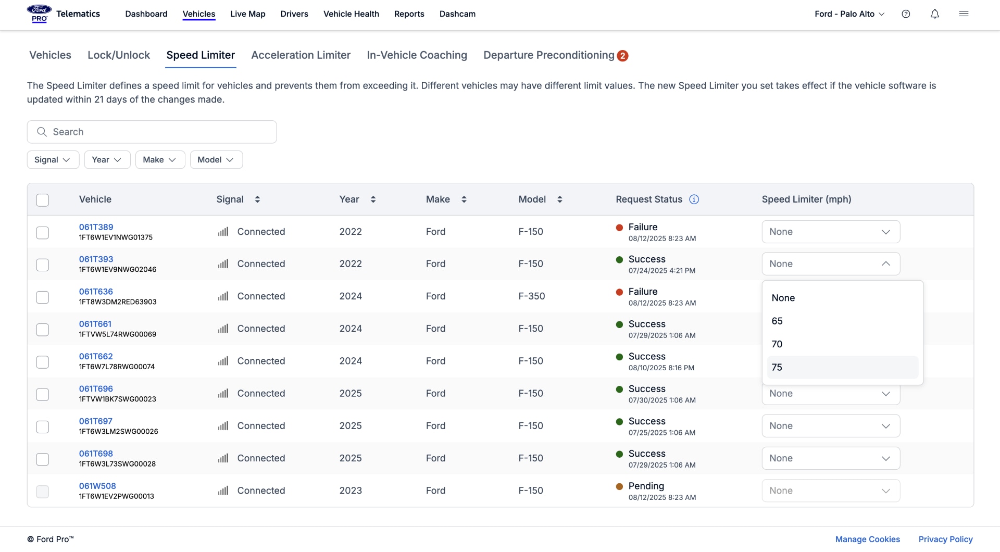Click the Manage Cookies link

point(867,539)
